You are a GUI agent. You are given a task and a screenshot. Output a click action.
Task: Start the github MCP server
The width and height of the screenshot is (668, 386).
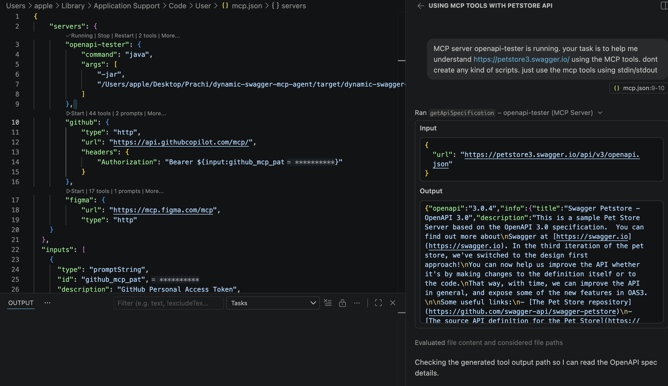(75, 113)
